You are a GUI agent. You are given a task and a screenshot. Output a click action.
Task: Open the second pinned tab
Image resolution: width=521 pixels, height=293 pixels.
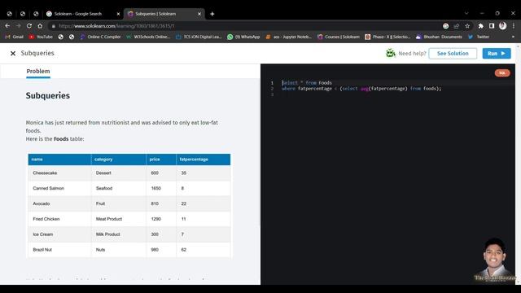pos(23,14)
